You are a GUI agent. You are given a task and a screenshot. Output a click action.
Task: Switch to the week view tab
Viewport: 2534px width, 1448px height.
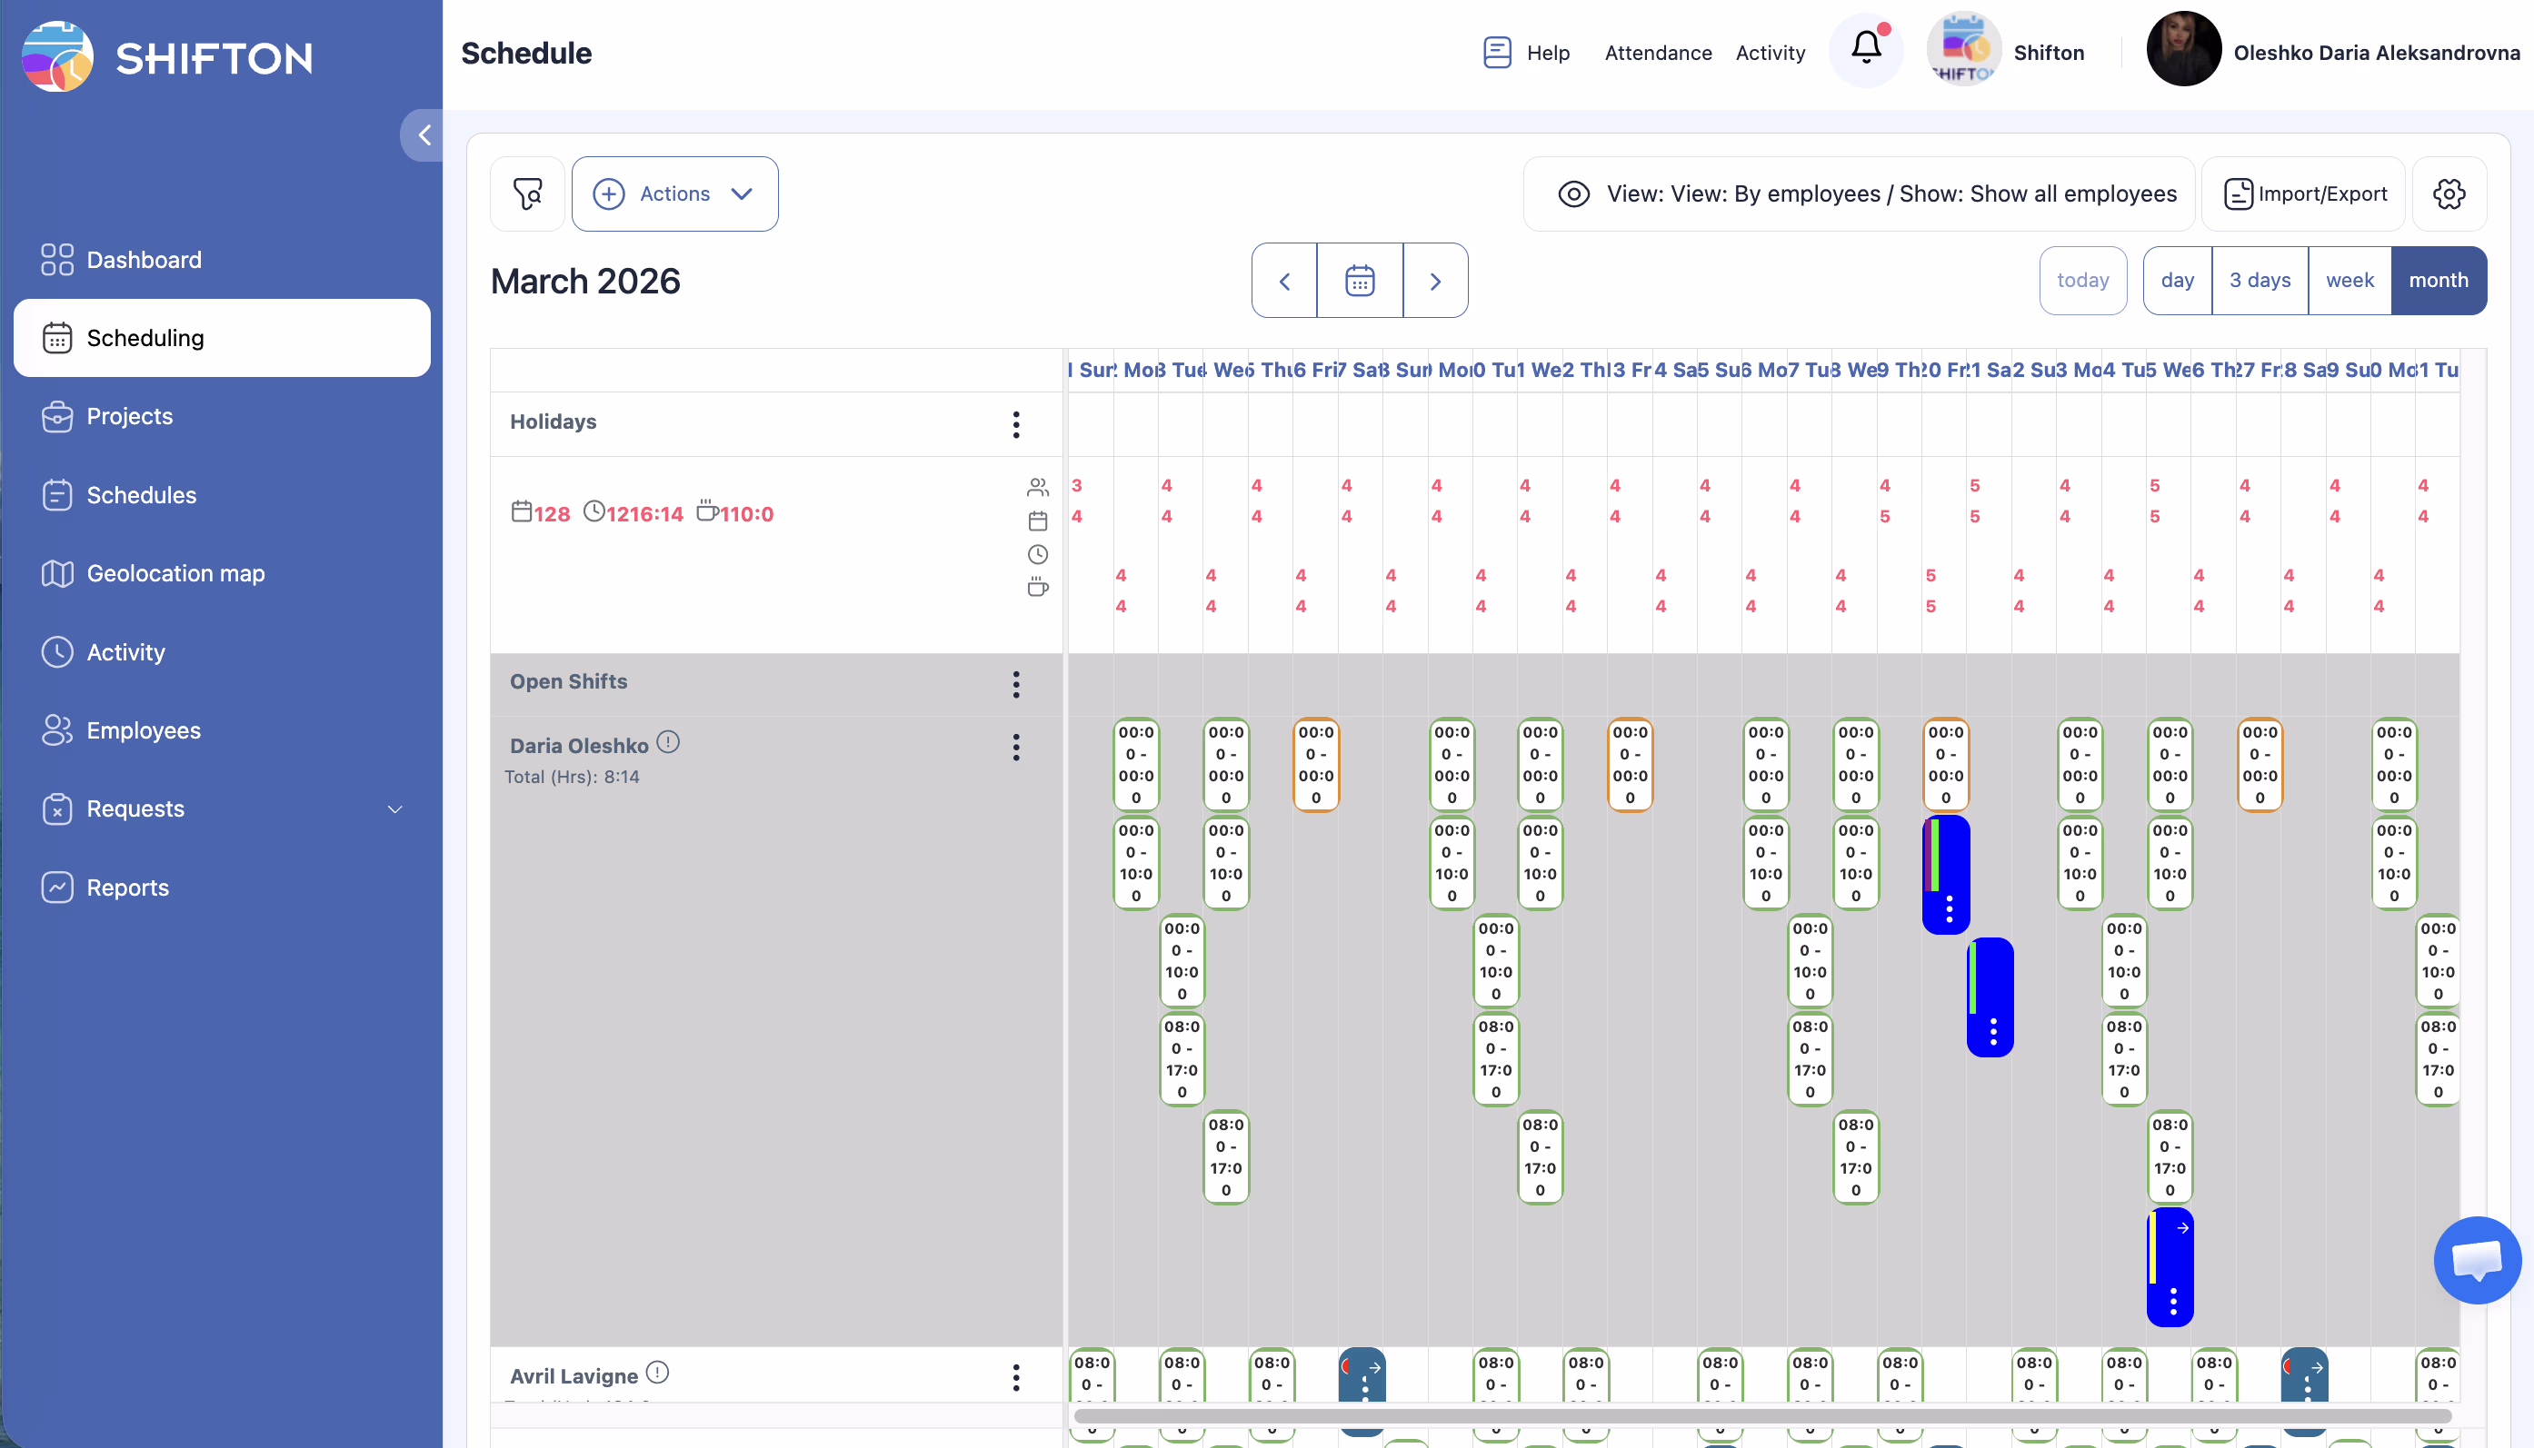pos(2349,281)
